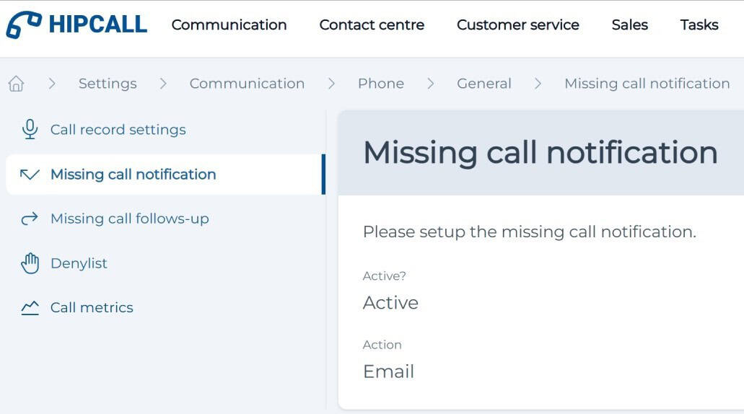The image size is (744, 414).
Task: Click the missed call arrow icon
Action: coord(30,175)
